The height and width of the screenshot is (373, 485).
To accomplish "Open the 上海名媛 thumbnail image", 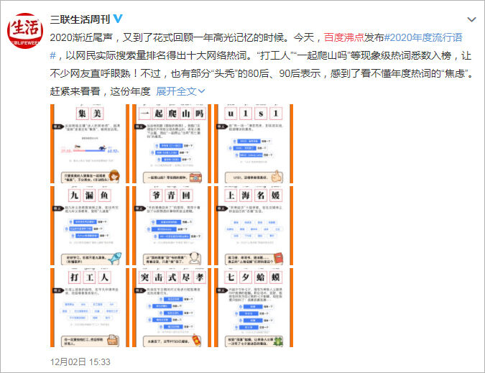I will click(x=254, y=226).
